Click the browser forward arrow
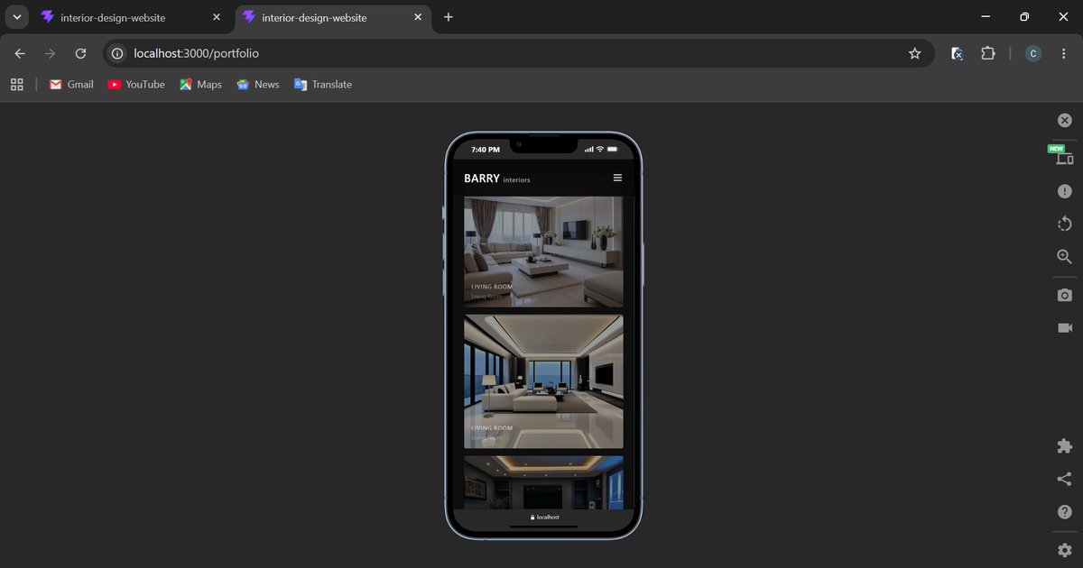The image size is (1083, 568). coord(50,53)
